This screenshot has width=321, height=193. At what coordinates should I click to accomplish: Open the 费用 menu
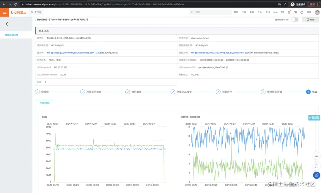tap(236, 12)
